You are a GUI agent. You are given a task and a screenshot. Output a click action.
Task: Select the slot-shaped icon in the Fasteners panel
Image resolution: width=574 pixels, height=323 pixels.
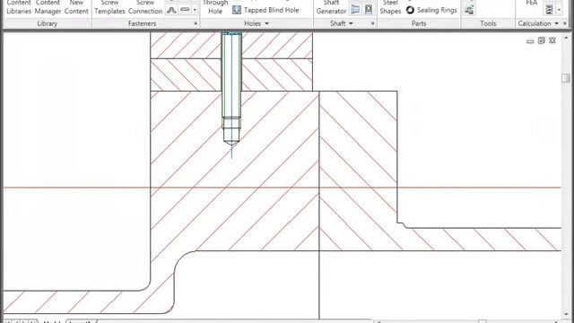186,10
